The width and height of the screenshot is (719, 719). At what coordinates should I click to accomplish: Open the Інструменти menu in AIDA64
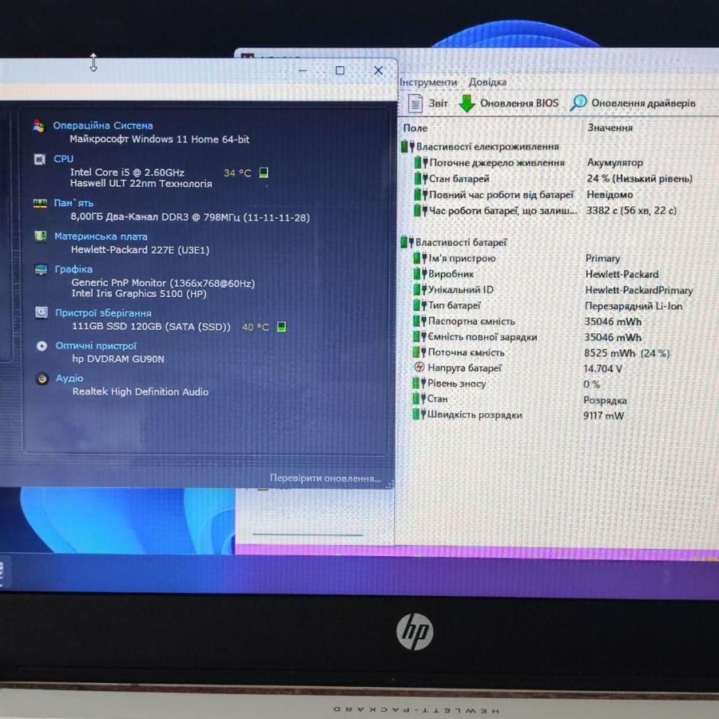click(x=428, y=82)
